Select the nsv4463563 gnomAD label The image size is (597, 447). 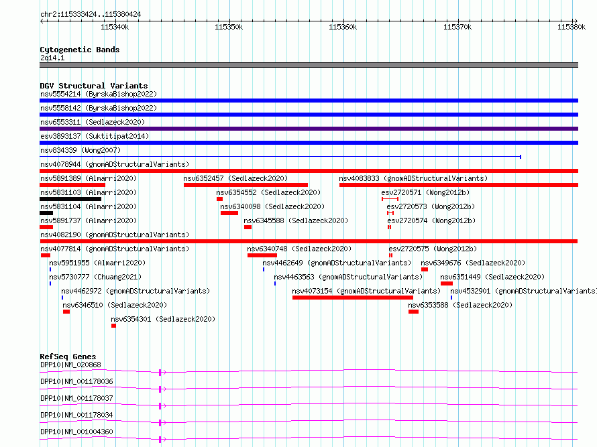(348, 277)
